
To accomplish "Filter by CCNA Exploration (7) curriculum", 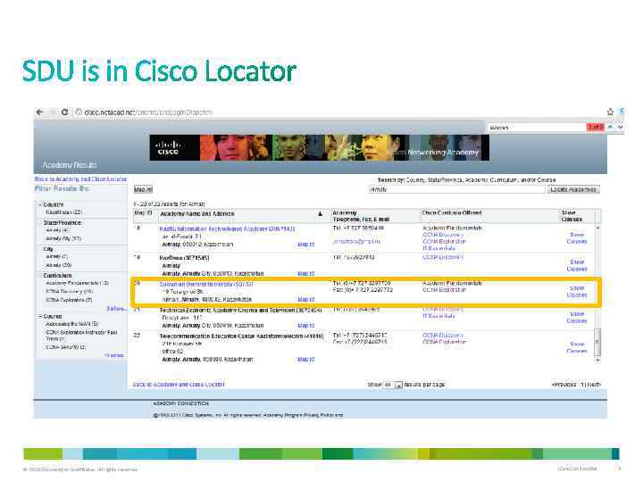I will pos(69,300).
